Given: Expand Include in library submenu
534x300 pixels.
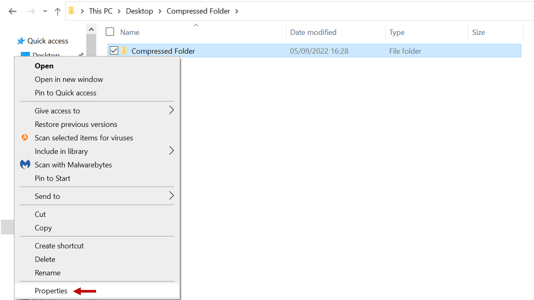Looking at the screenshot, I should [x=97, y=152].
